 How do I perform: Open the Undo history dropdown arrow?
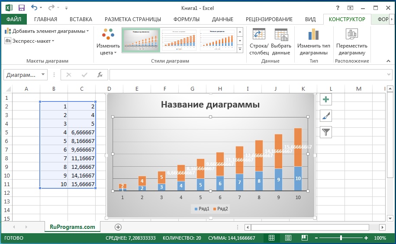pyautogui.click(x=41, y=8)
